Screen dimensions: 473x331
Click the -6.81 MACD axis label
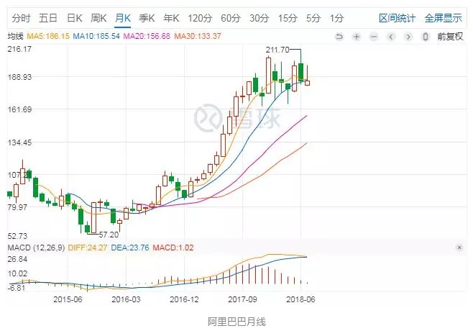(17, 288)
